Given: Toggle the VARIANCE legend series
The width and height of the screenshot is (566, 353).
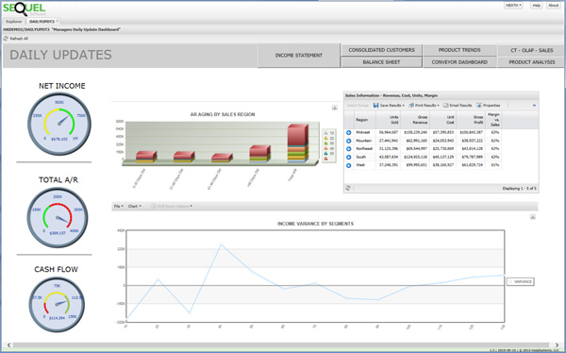Looking at the screenshot, I should pyautogui.click(x=520, y=281).
